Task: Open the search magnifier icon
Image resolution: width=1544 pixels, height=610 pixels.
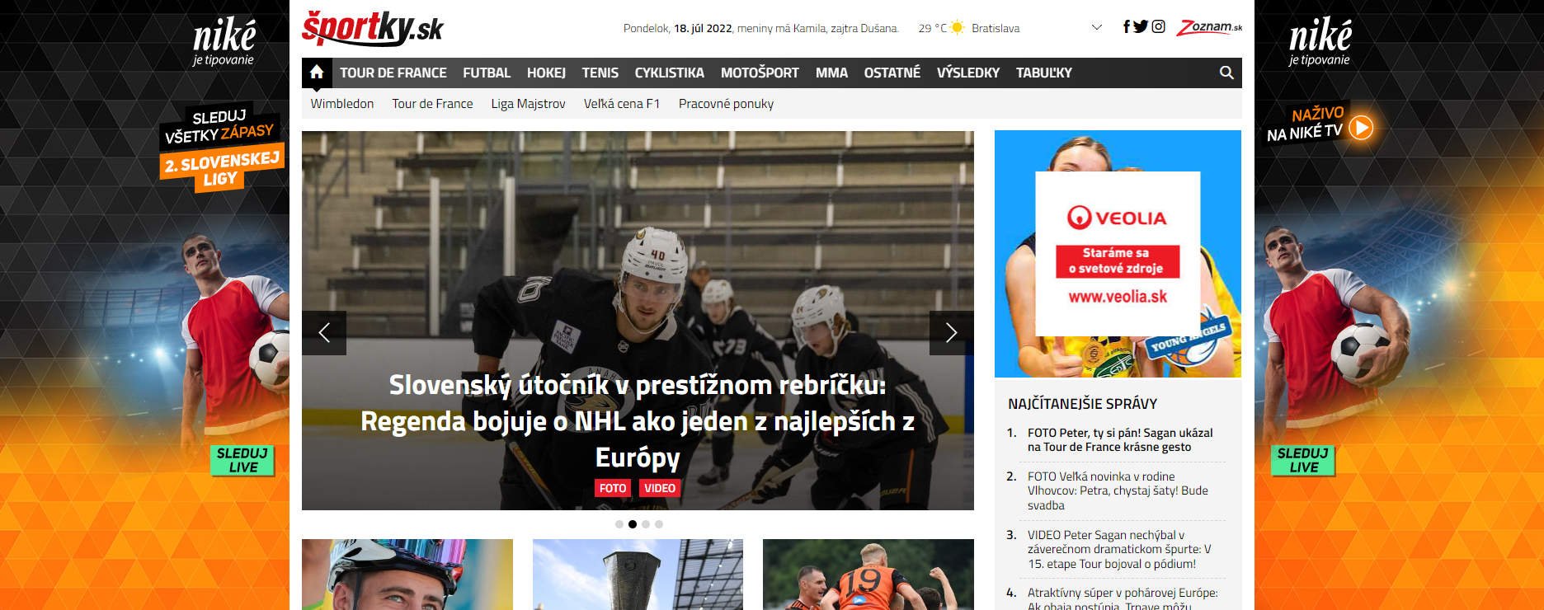Action: [1226, 73]
